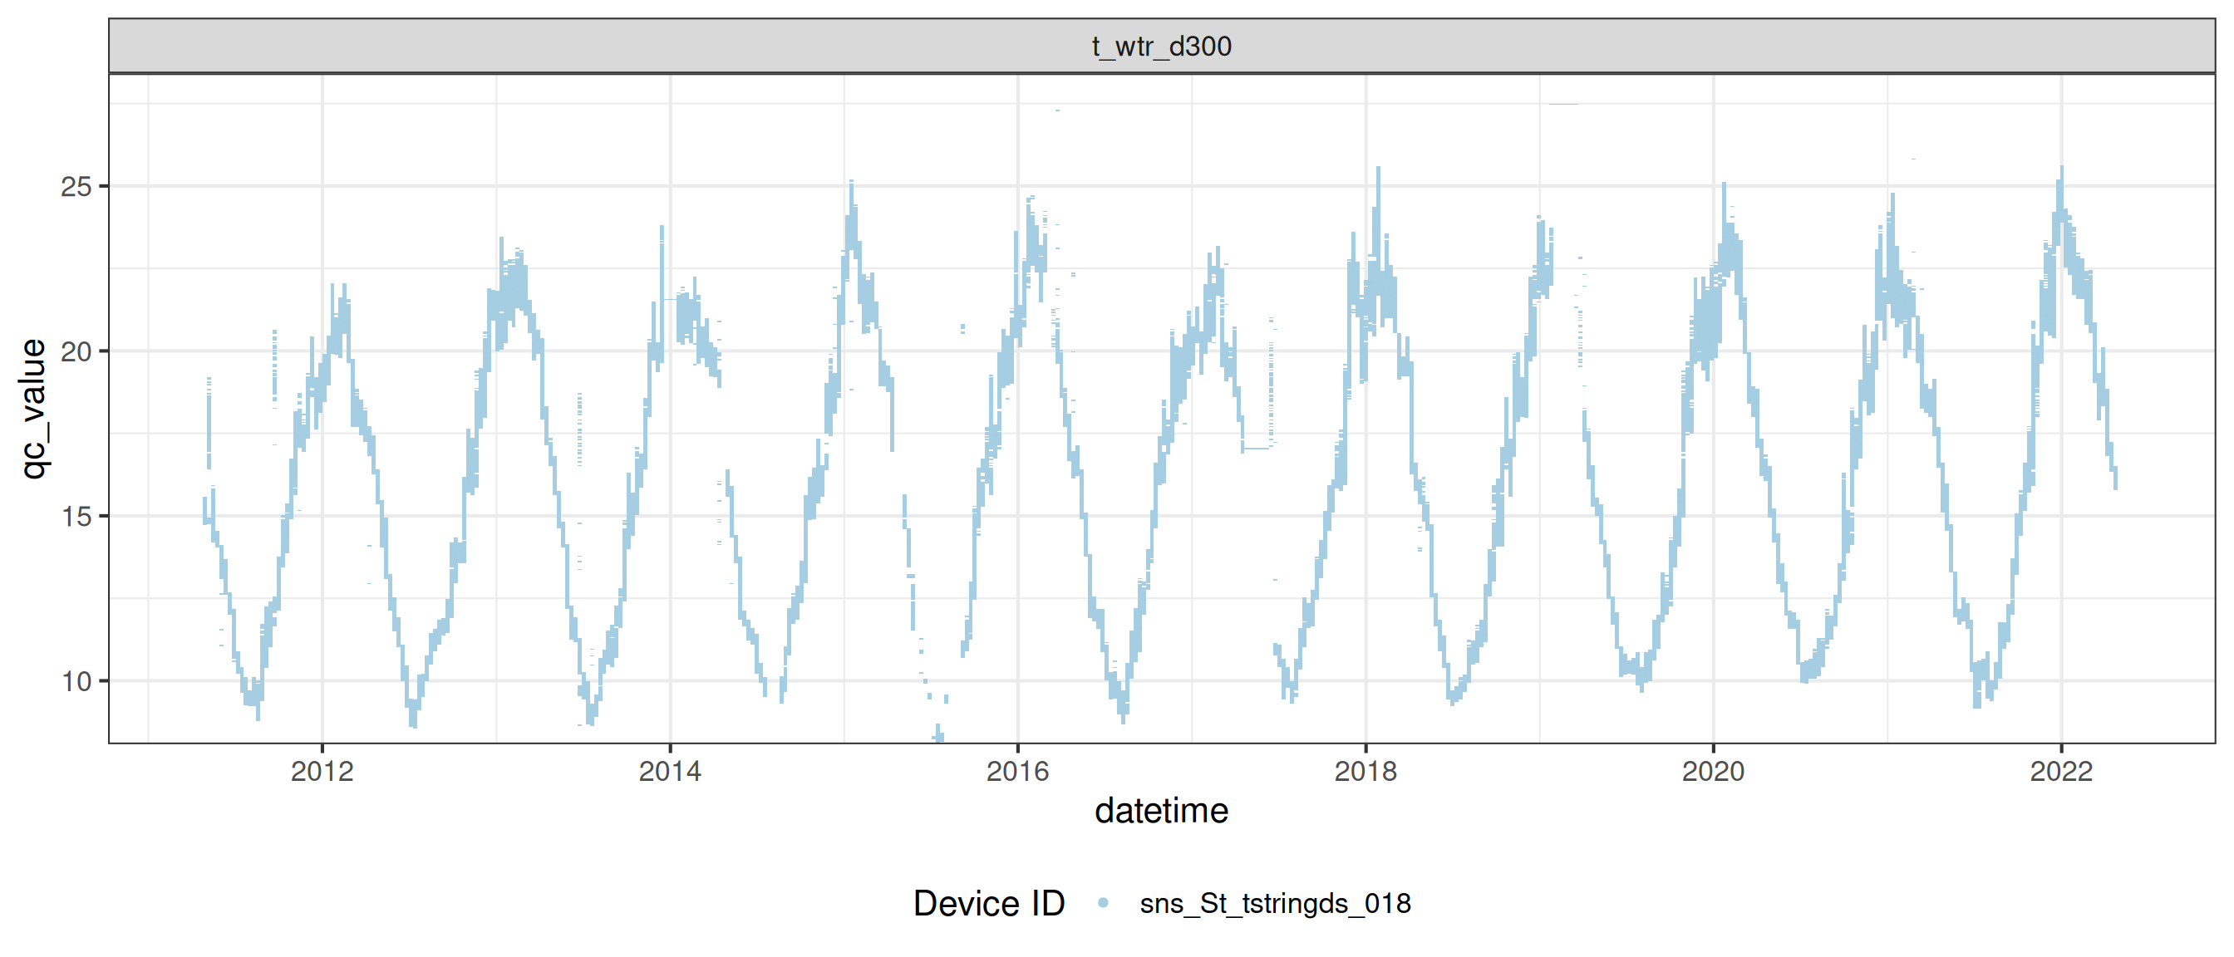2234x957 pixels.
Task: Click the 2018 x-axis tick label
Action: [x=1365, y=771]
